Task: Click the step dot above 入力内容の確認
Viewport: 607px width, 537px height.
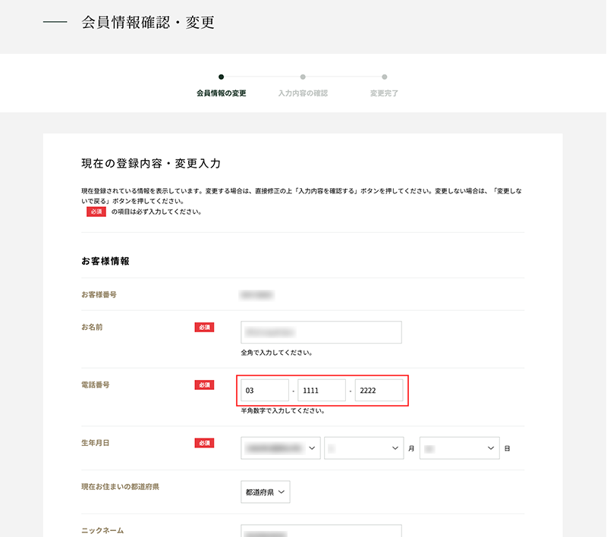Action: pos(303,77)
